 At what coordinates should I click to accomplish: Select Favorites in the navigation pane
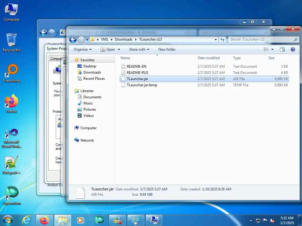87,60
